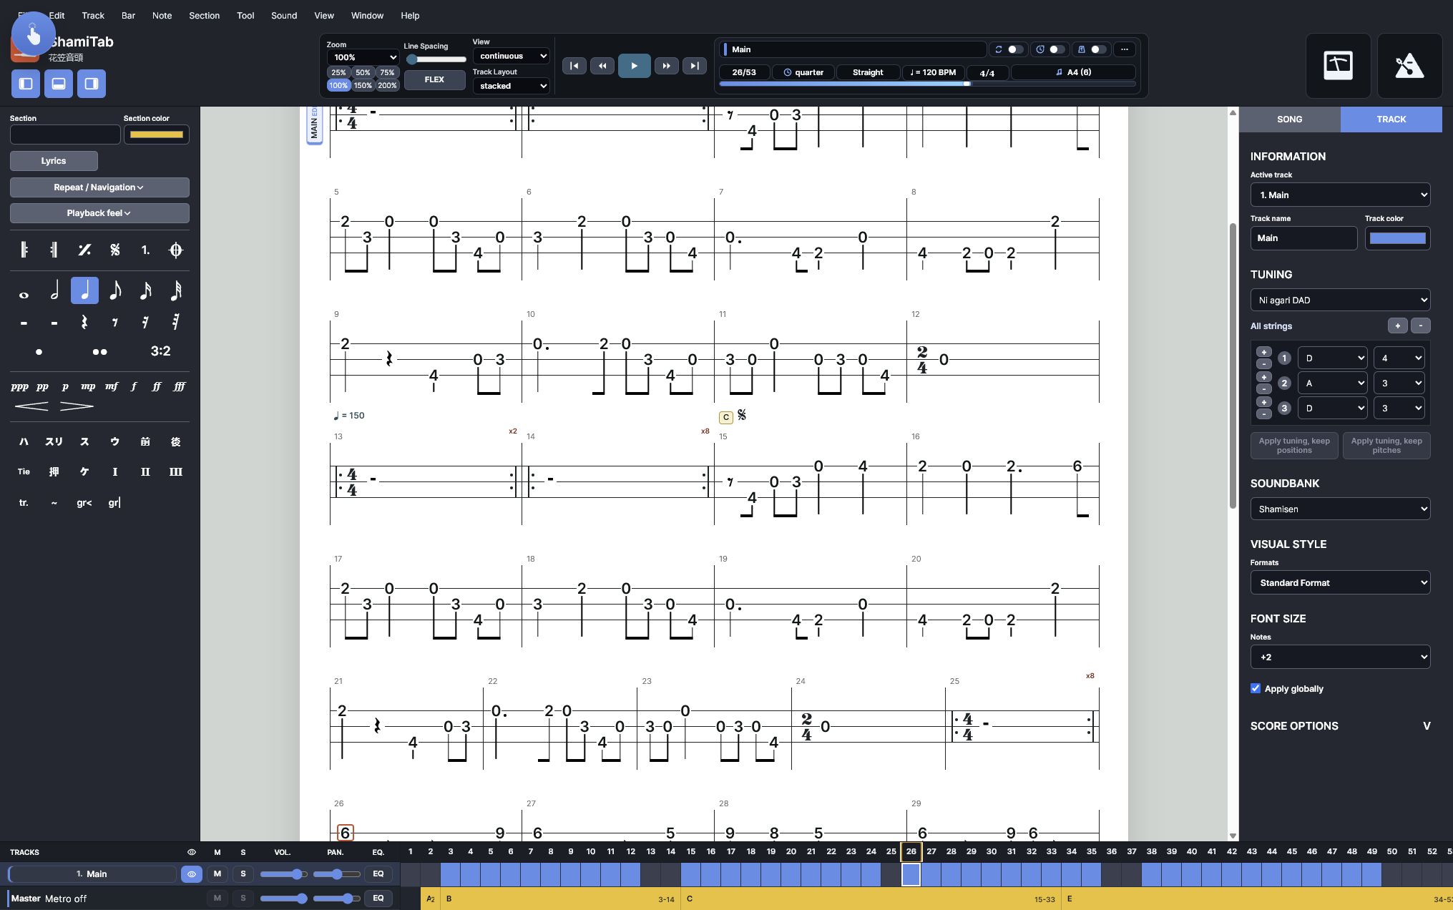Open the Zoom 100% dropdown

coord(363,57)
